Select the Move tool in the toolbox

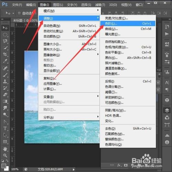click(x=5, y=28)
